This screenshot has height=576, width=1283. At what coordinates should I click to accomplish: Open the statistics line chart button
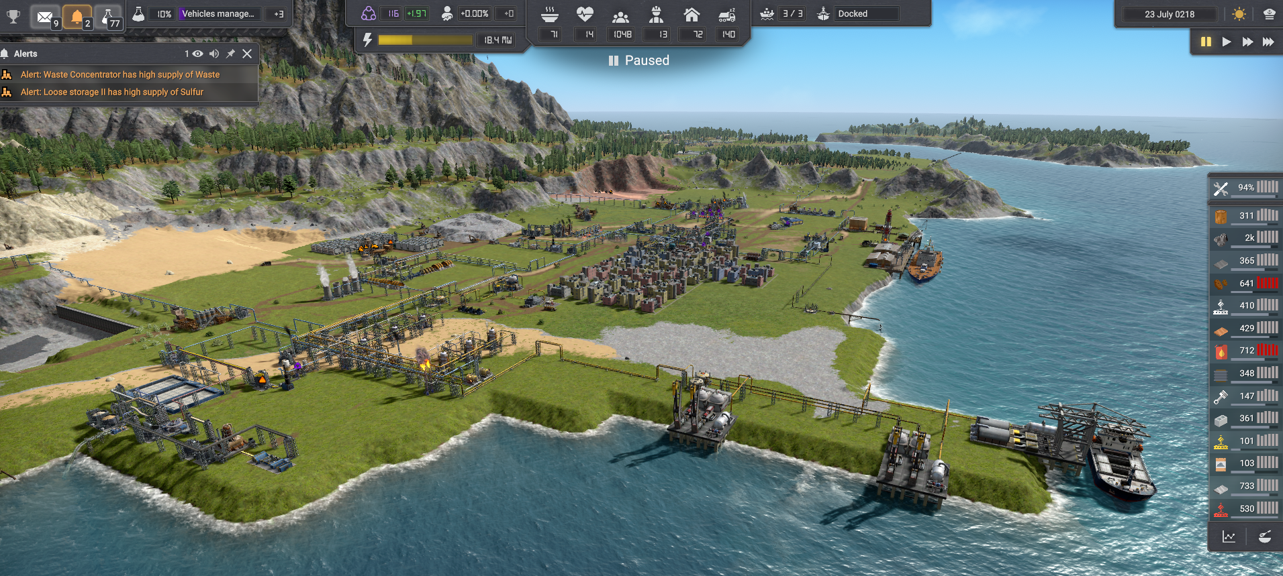pyautogui.click(x=1229, y=536)
